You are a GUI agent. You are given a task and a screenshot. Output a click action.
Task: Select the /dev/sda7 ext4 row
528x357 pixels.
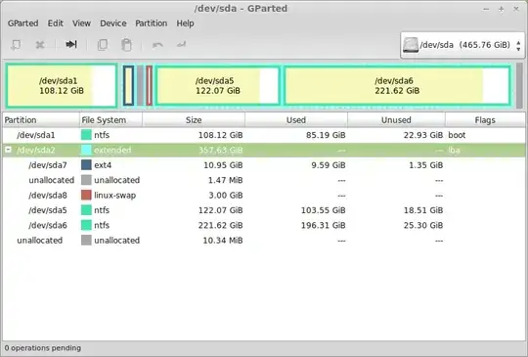point(264,165)
